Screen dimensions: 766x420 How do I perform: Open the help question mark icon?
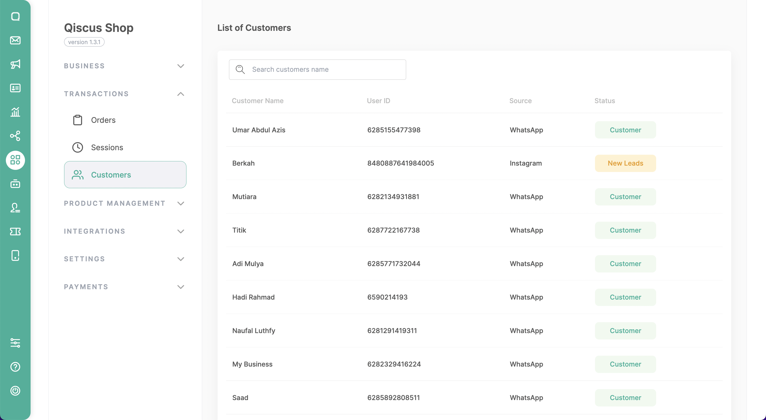tap(15, 367)
